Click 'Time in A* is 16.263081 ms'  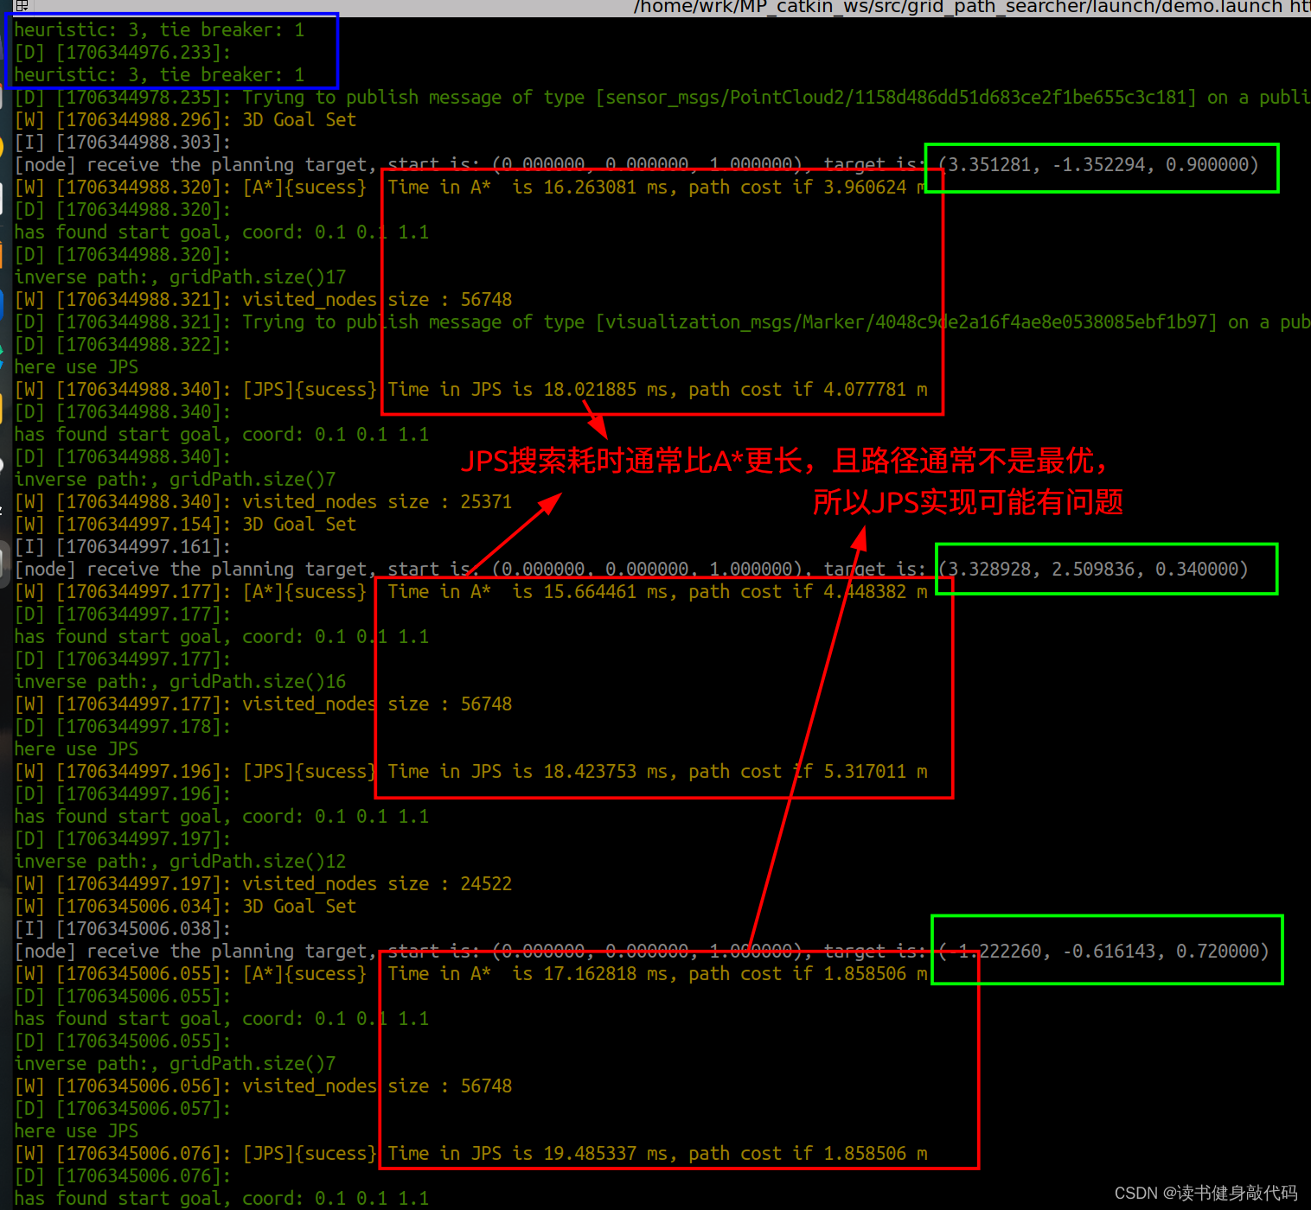point(528,188)
